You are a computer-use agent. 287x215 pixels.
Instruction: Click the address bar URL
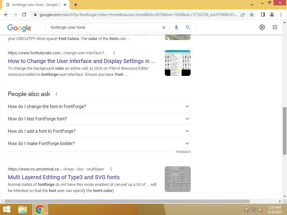point(138,15)
